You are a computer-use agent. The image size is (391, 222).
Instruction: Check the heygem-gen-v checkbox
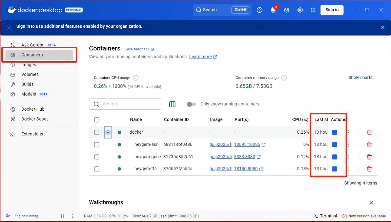pyautogui.click(x=97, y=157)
